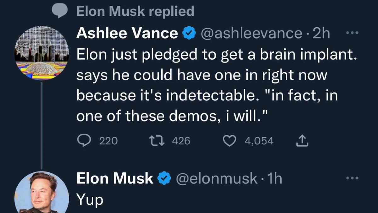
Task: Open more options on Ashlee Vance's tweet
Action: 353,33
